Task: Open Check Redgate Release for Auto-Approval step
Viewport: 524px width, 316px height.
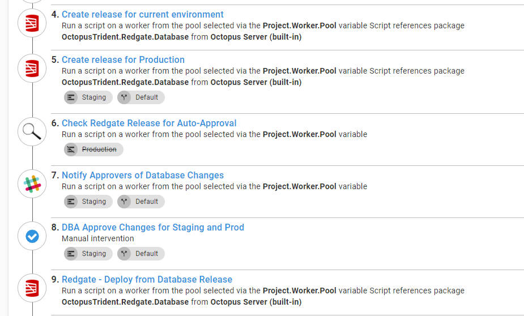Action: (x=149, y=123)
